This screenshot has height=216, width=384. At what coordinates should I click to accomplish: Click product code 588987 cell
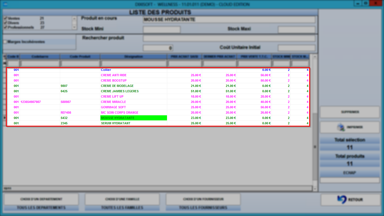(x=80, y=102)
